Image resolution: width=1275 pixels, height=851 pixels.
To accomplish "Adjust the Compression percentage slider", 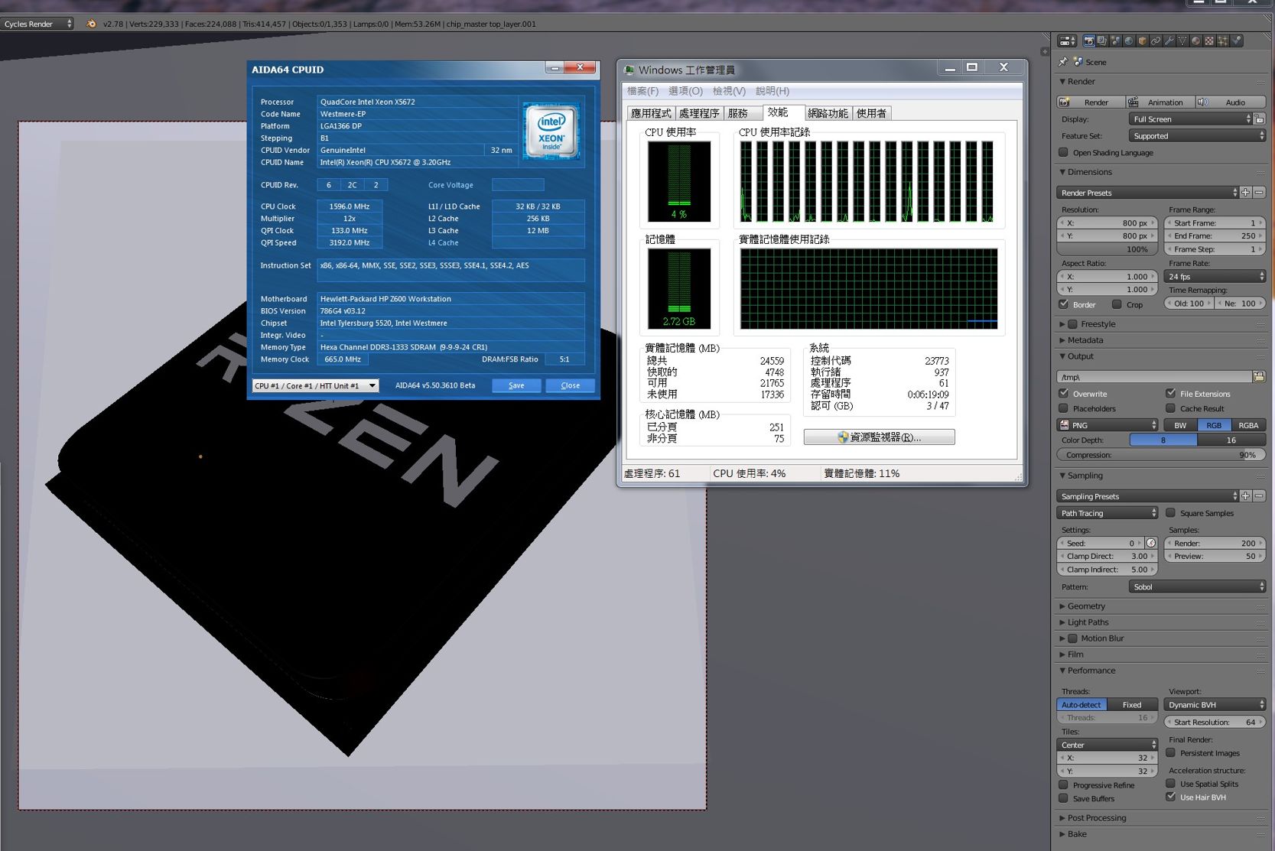I will point(1160,455).
